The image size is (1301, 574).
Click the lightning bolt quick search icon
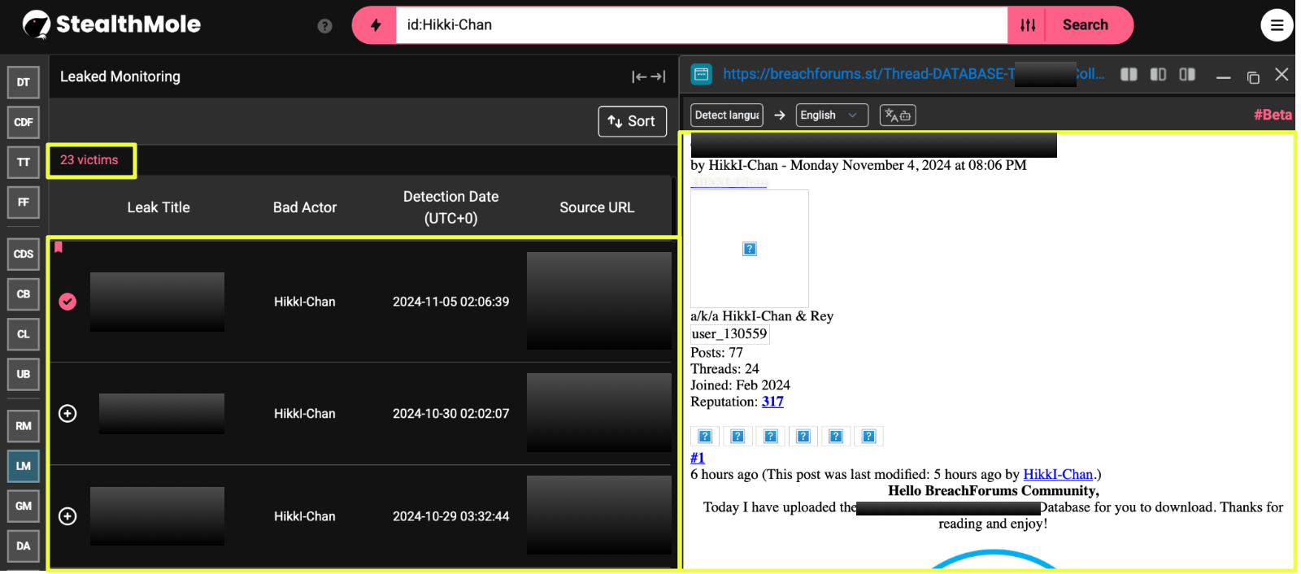(x=376, y=25)
